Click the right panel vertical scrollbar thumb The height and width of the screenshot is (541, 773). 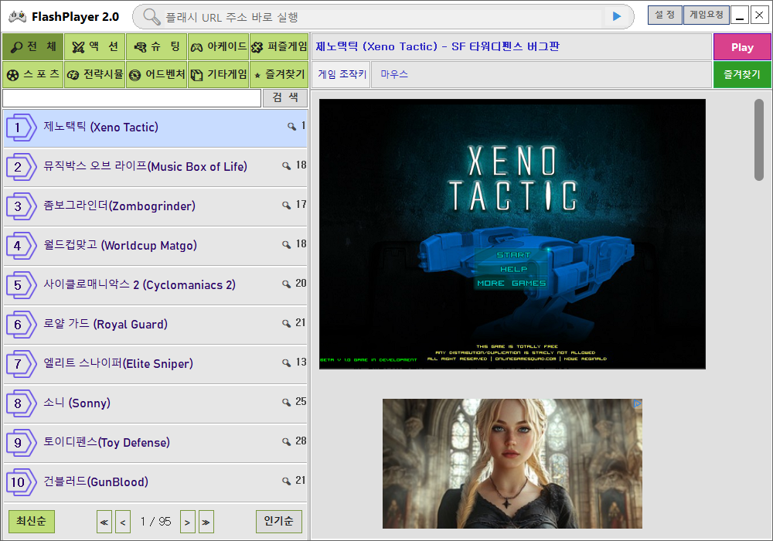(759, 140)
